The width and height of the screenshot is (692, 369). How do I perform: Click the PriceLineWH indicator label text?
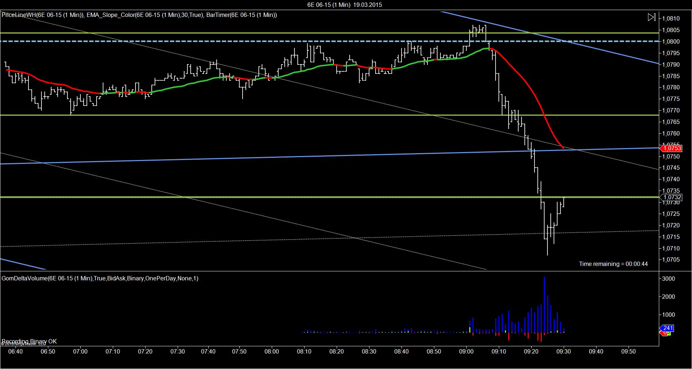(x=43, y=15)
